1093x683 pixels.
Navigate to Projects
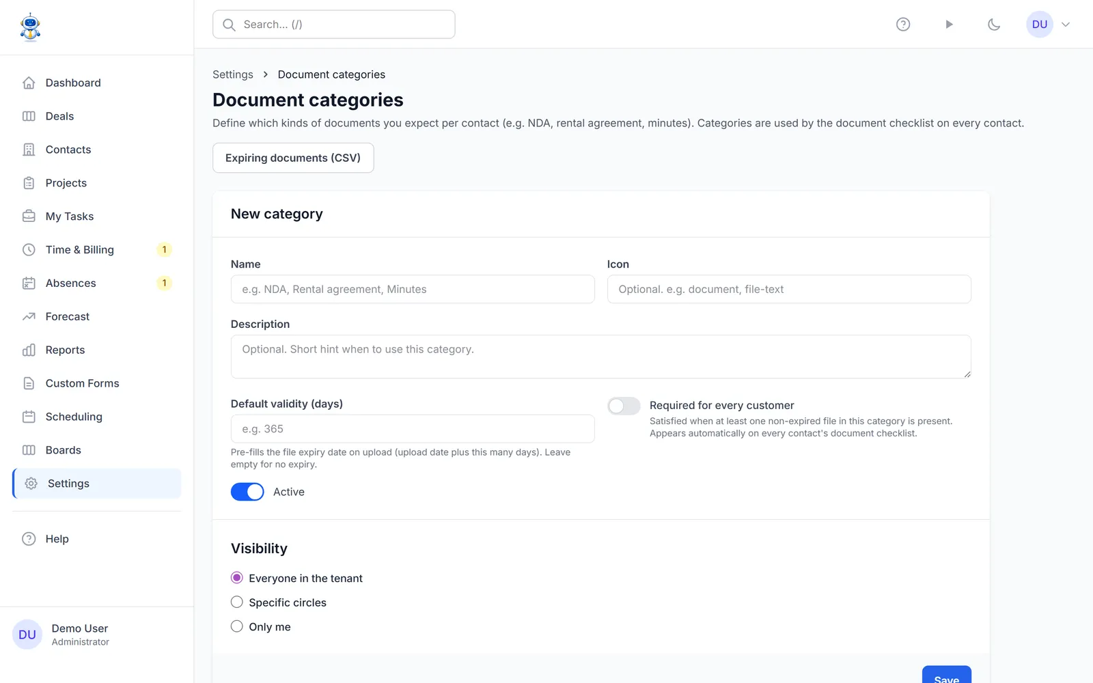point(97,183)
